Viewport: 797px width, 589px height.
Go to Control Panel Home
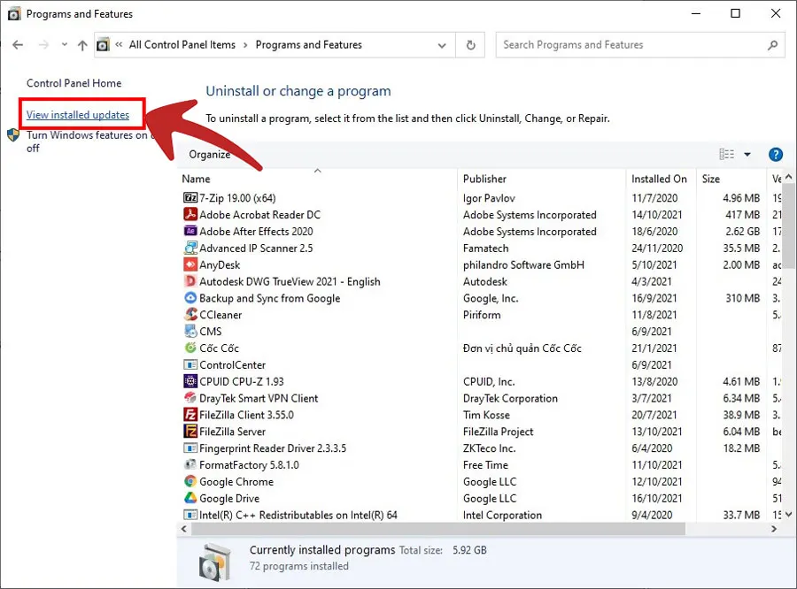coord(74,83)
